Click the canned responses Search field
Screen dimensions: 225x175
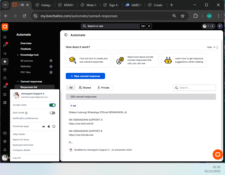[194, 88]
